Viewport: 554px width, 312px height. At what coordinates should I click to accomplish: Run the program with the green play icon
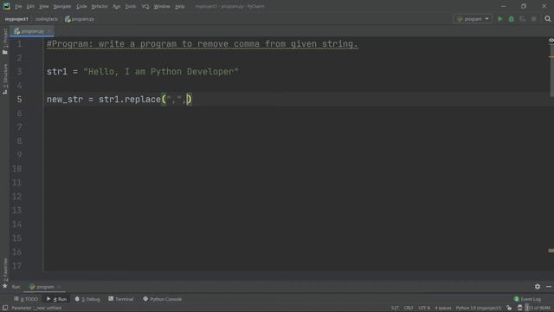click(500, 19)
